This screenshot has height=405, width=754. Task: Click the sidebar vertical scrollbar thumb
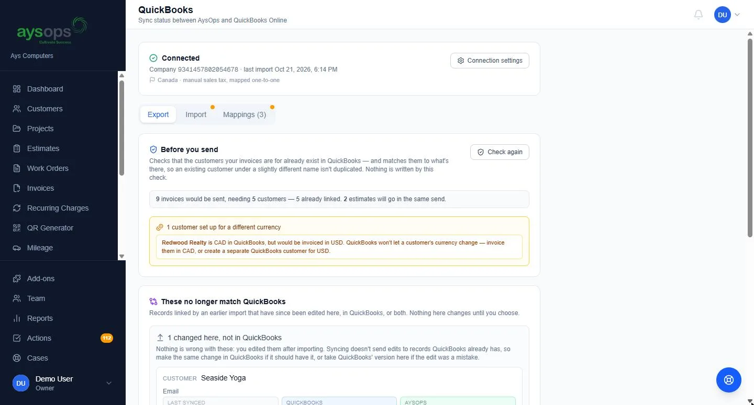(122, 128)
